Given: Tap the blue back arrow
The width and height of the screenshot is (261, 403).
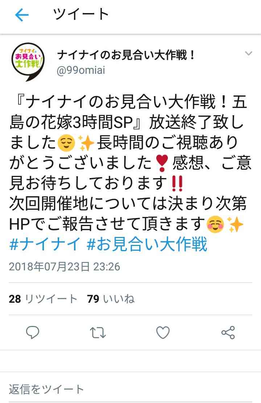Looking at the screenshot, I should point(22,15).
